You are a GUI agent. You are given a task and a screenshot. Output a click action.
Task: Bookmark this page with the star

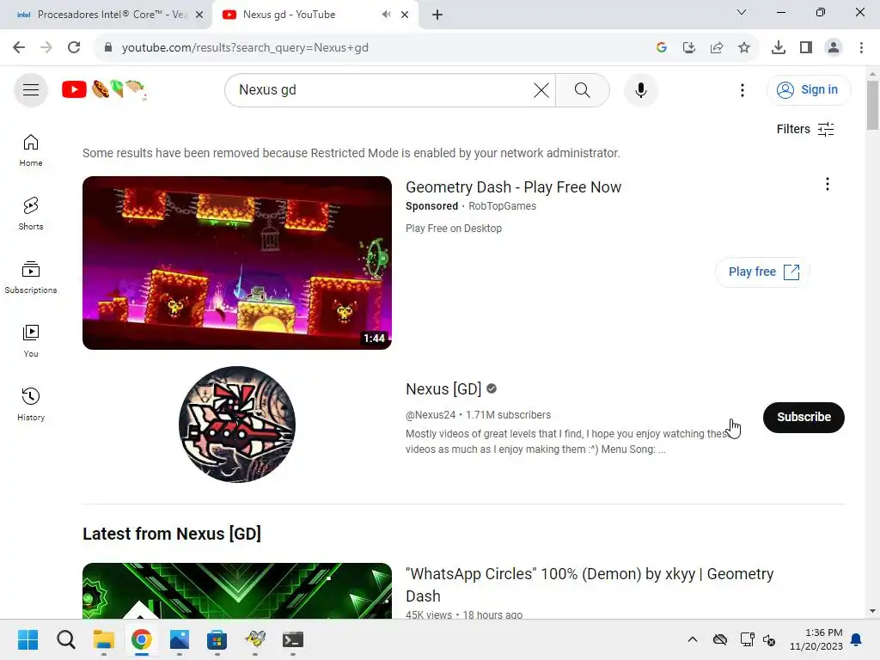[x=744, y=48]
